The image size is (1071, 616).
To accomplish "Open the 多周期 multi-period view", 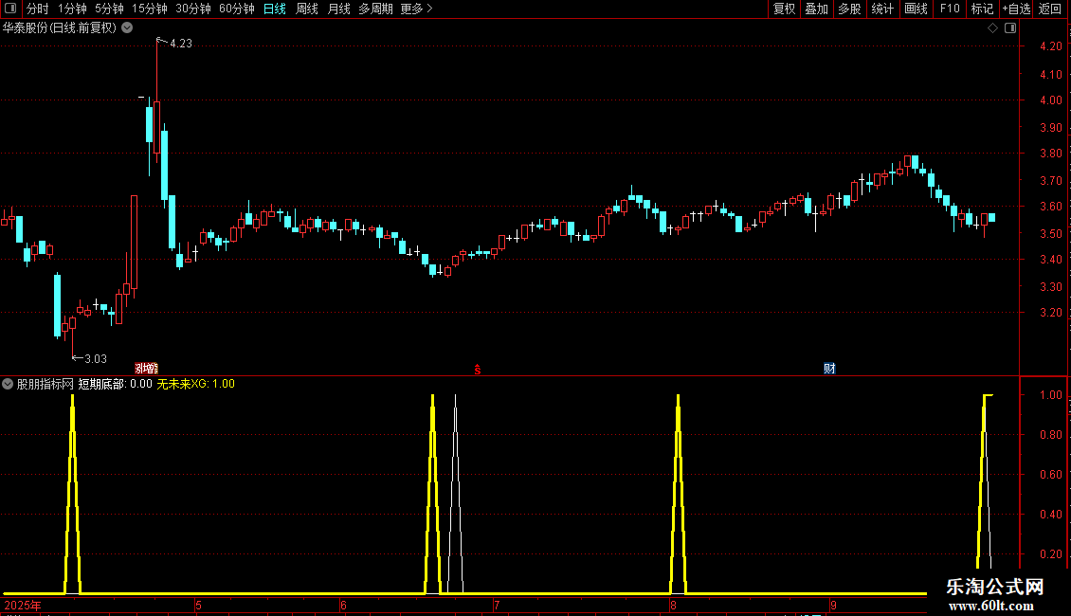I will pyautogui.click(x=375, y=9).
